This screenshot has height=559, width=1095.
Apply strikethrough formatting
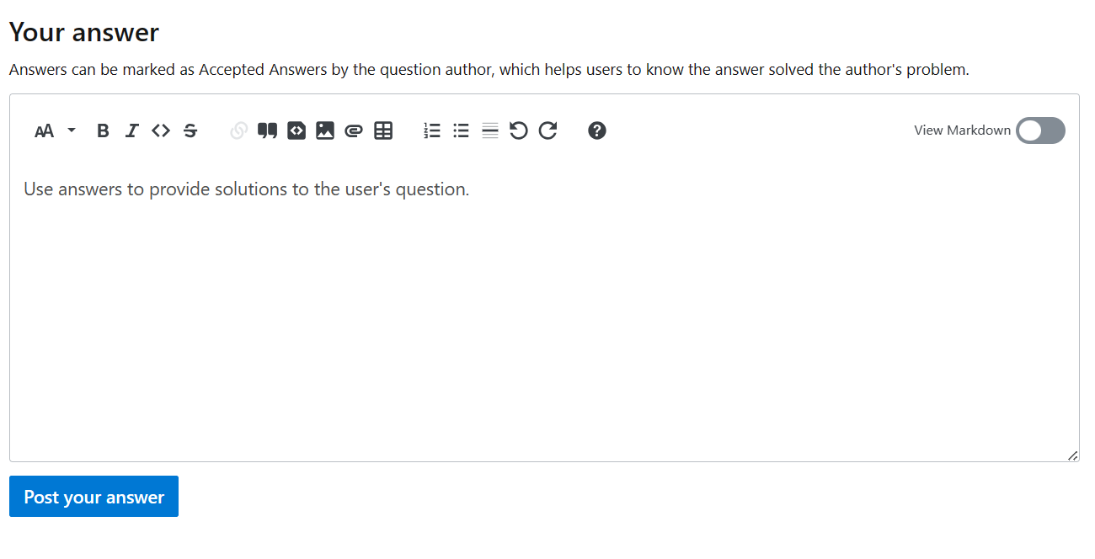pyautogui.click(x=190, y=130)
